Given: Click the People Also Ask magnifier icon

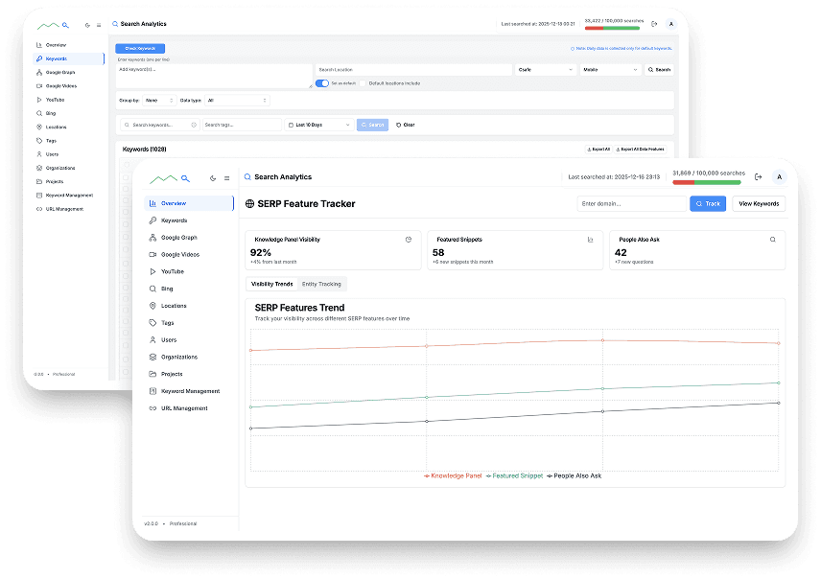Looking at the screenshot, I should [x=772, y=240].
